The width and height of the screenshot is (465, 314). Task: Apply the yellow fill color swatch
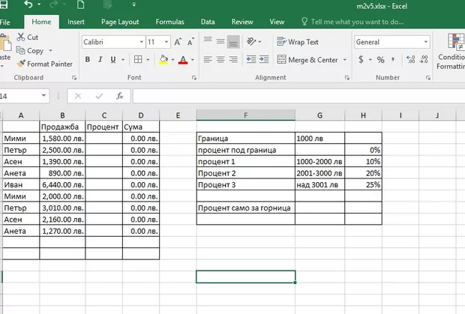tap(163, 60)
